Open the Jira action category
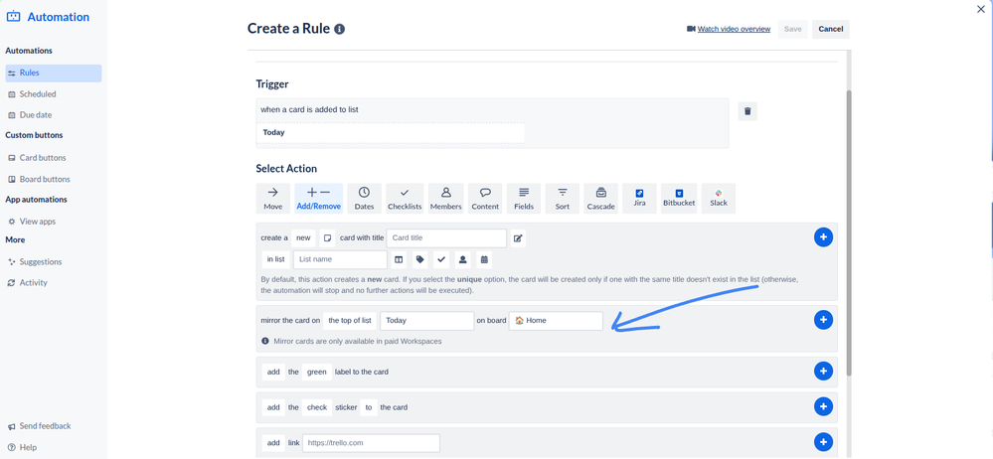 (x=639, y=199)
